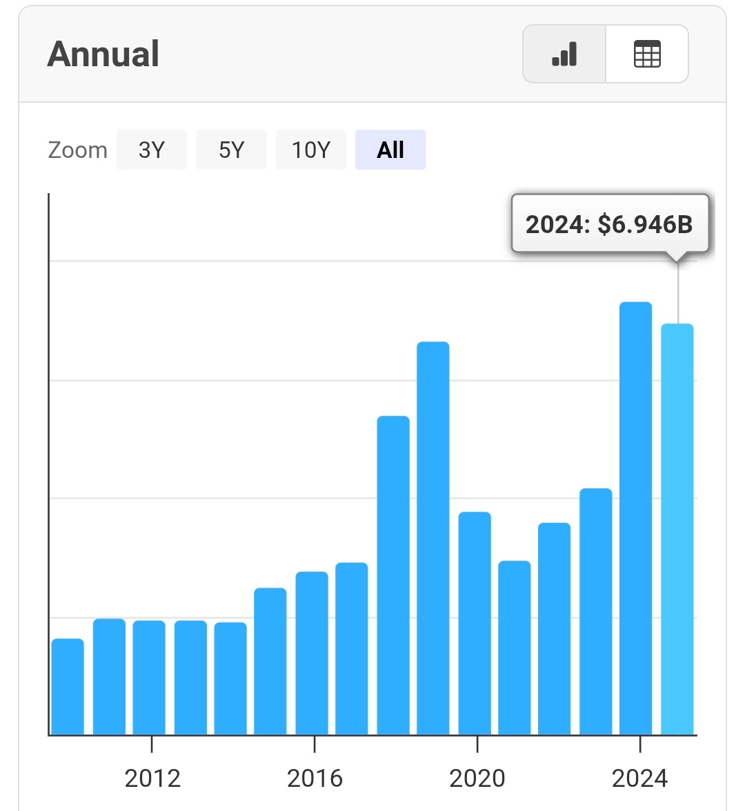Set zoom to 10Y

click(x=311, y=150)
